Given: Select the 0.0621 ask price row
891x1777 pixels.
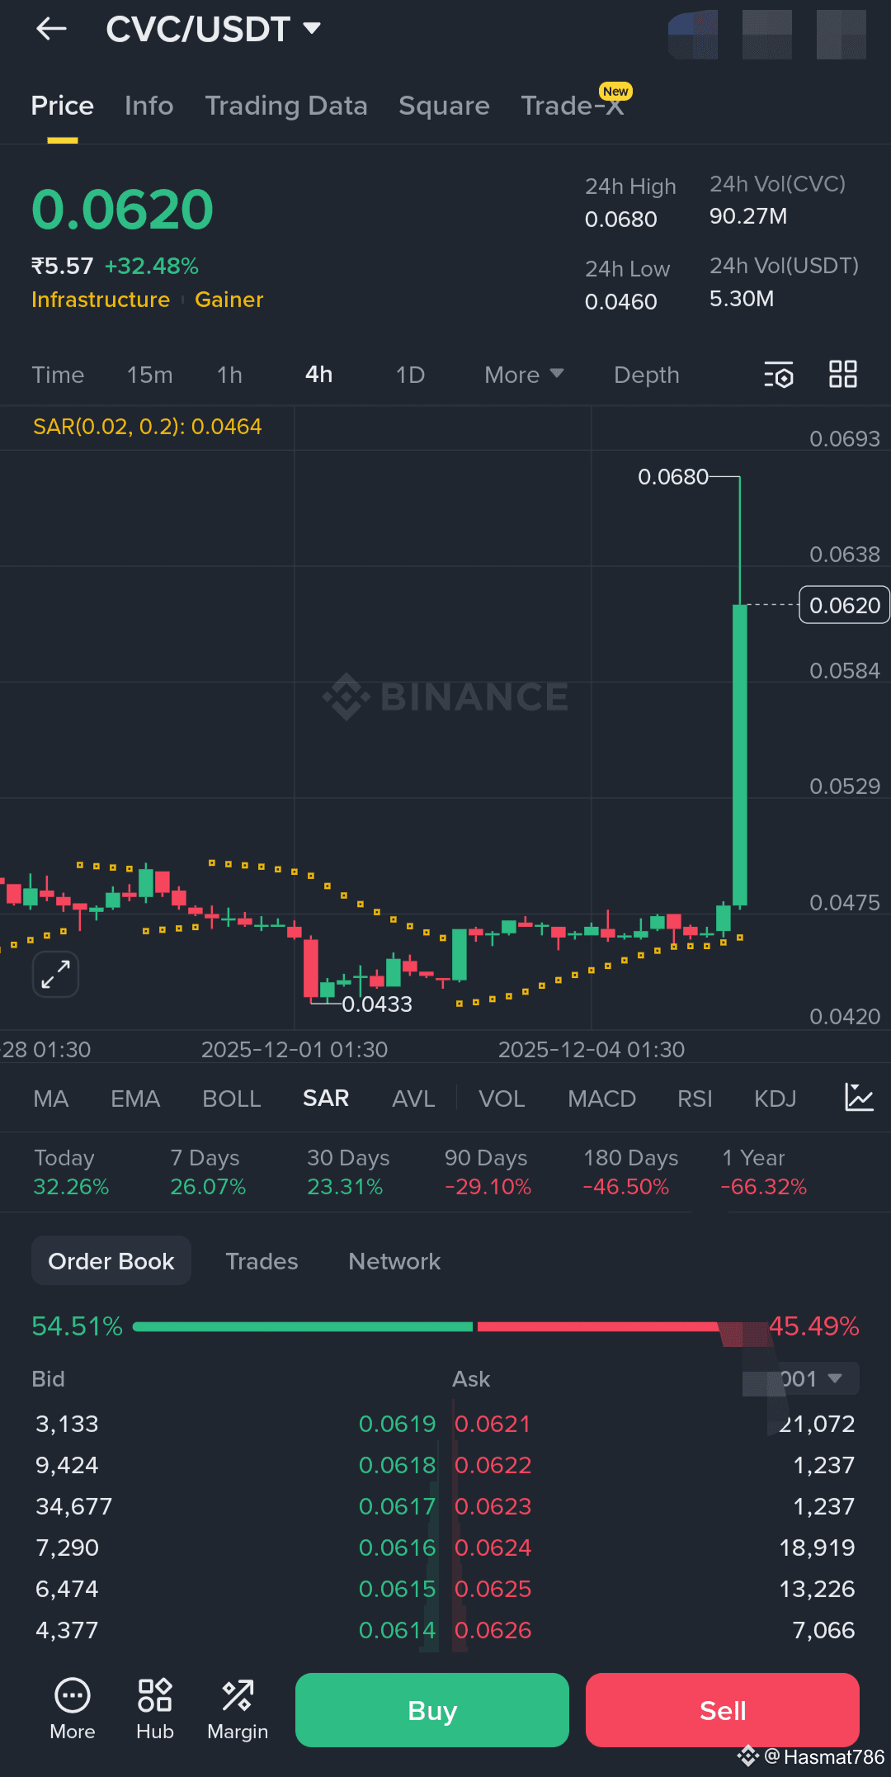Looking at the screenshot, I should (x=654, y=1424).
